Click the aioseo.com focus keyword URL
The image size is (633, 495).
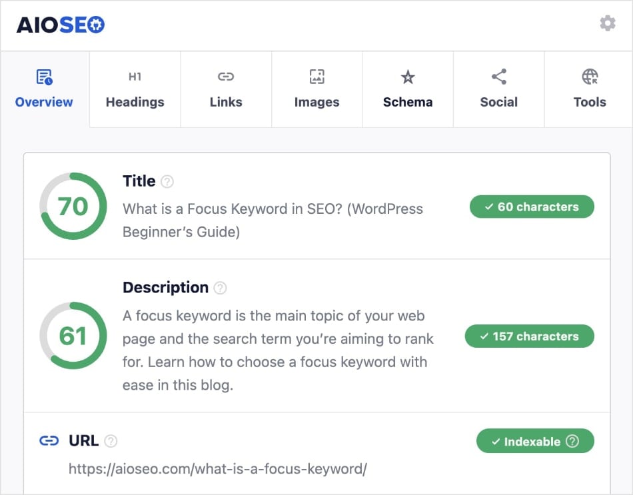[x=218, y=468]
